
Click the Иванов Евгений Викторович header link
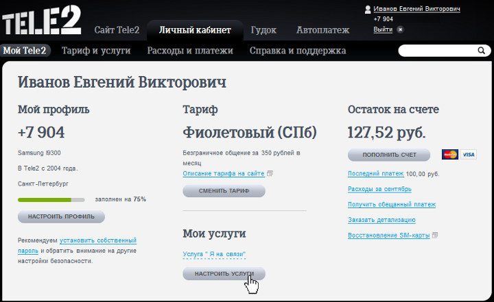(x=417, y=9)
